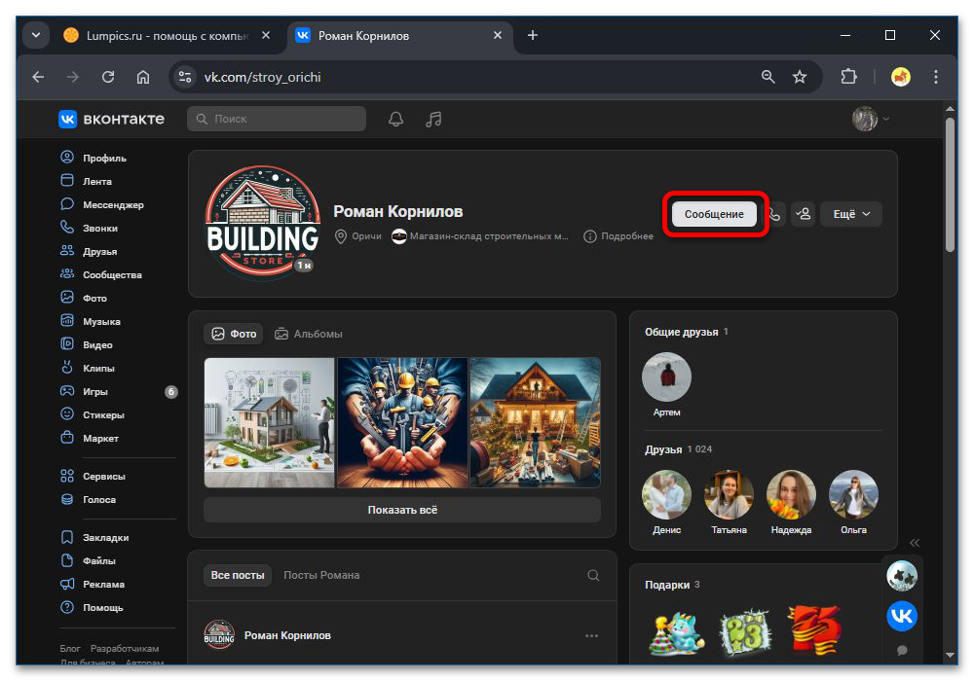Go to Лента news feed

(87, 181)
